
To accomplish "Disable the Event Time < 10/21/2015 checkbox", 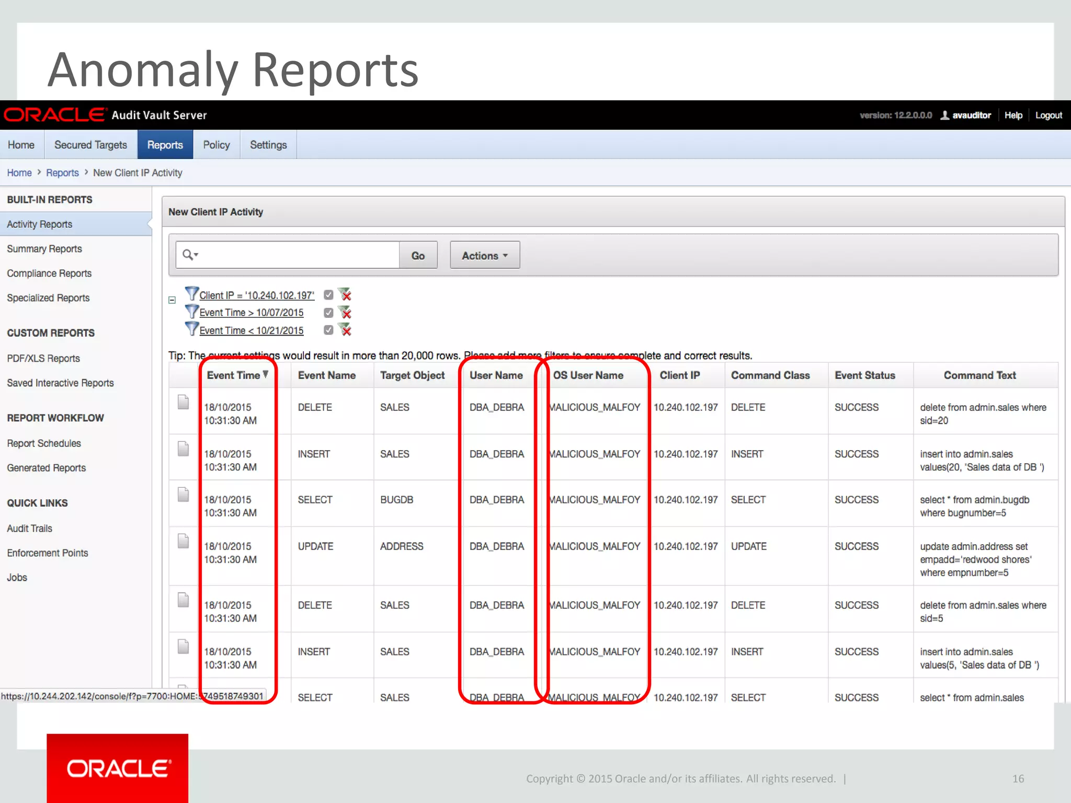I will point(328,330).
